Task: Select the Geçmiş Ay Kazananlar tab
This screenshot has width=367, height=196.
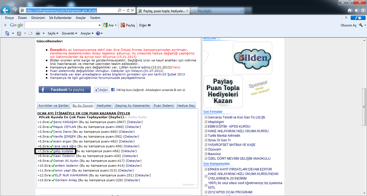Action: (132, 106)
